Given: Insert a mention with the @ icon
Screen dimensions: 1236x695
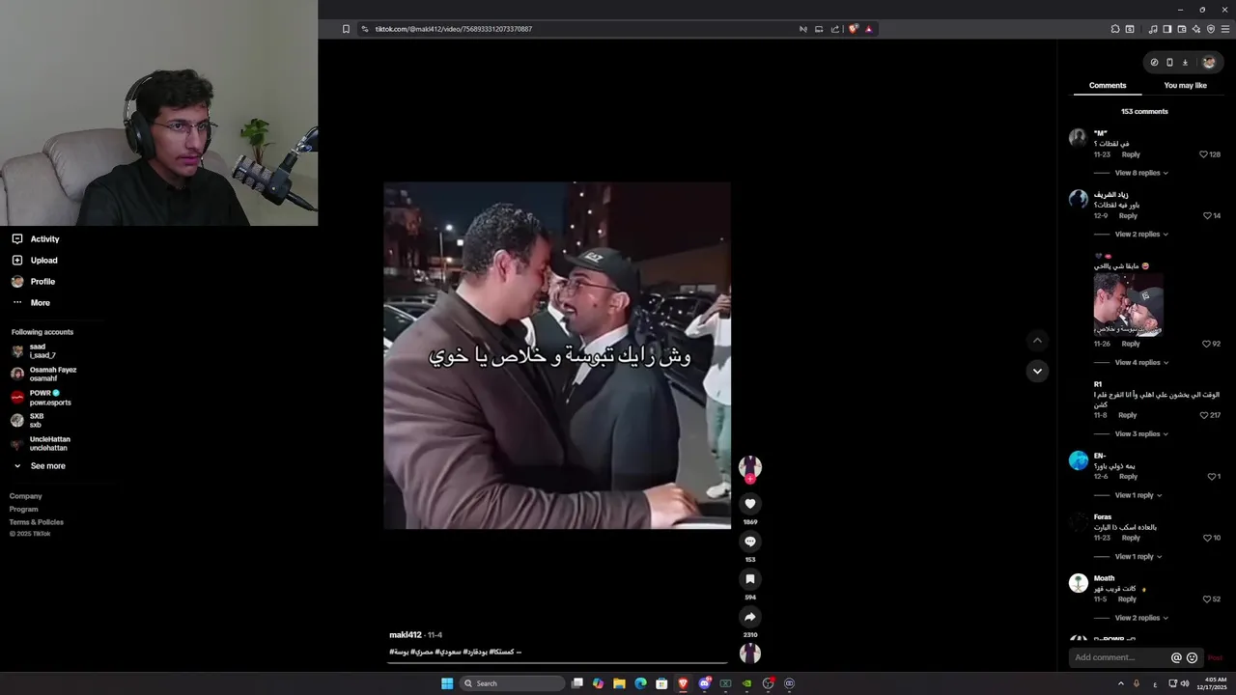Looking at the screenshot, I should point(1176,657).
